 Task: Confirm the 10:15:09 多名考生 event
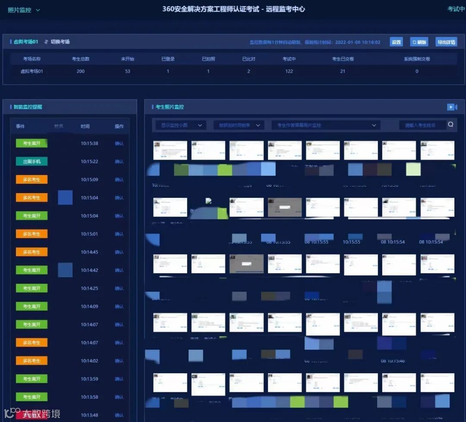pos(119,180)
